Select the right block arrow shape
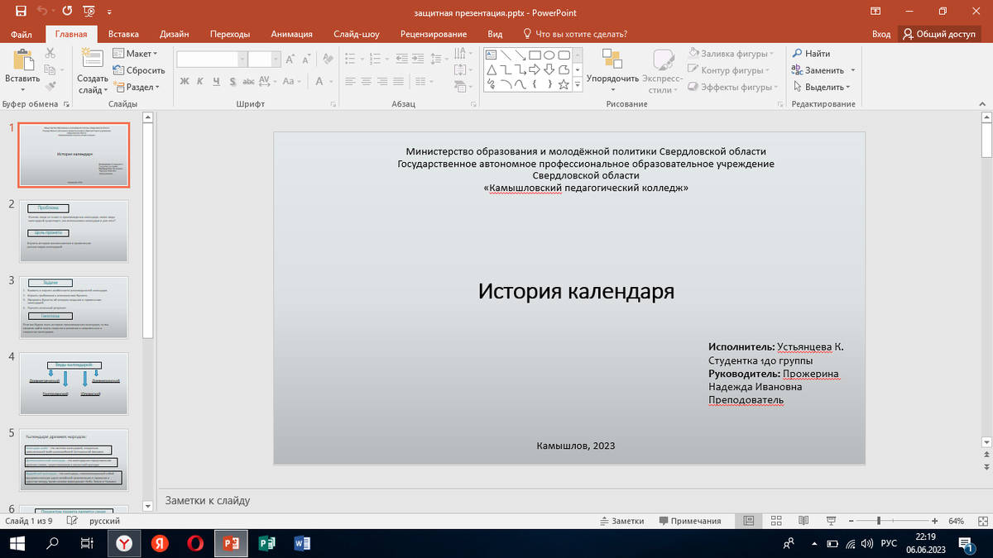The height and width of the screenshot is (558, 993). coord(535,69)
